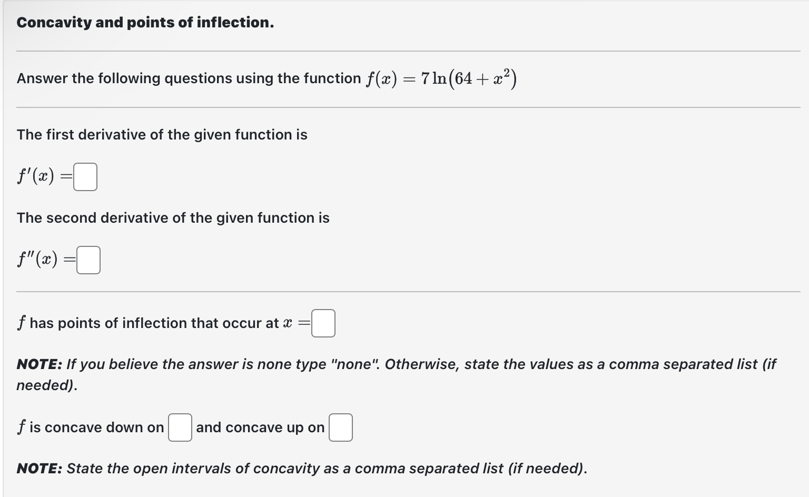Screen dimensions: 809x497
Task: Click the divider below the function statement
Action: point(404,107)
